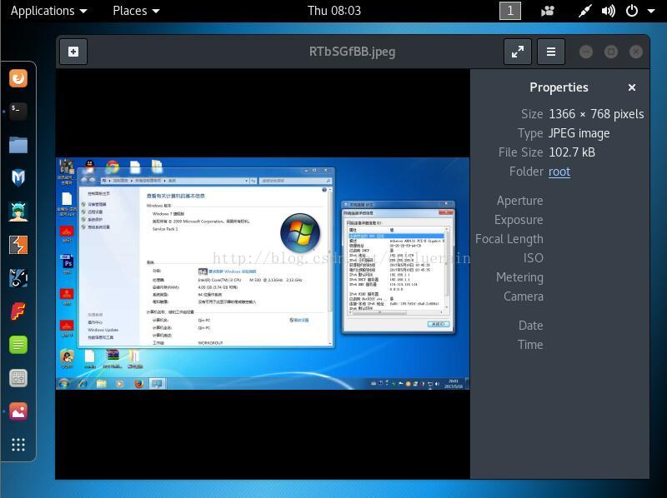Launch the blue M Metasploit dock icon
The image size is (667, 498).
tap(18, 177)
